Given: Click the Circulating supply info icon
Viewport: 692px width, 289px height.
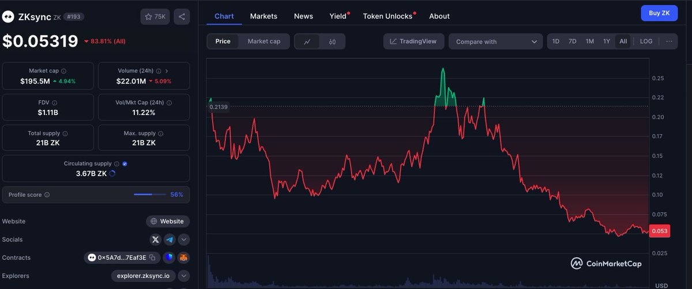Looking at the screenshot, I should [117, 164].
